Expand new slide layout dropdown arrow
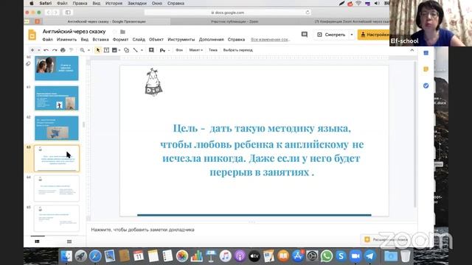Screen dimensions: 472x265 click(x=38, y=50)
